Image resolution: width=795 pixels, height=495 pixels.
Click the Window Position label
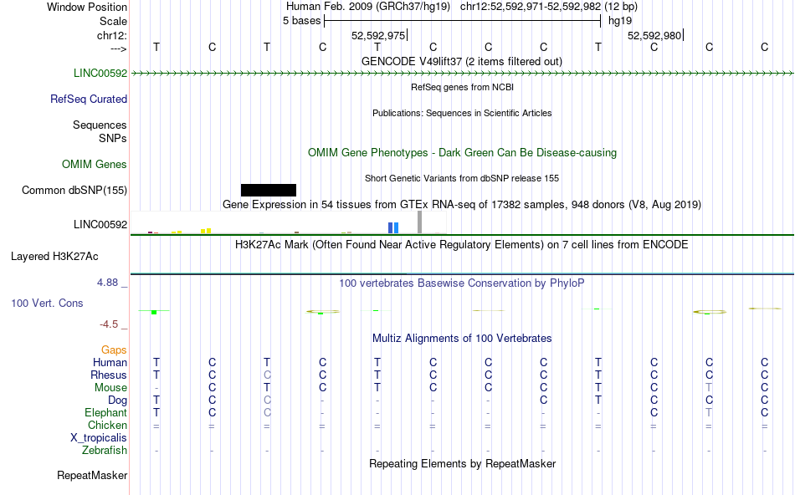point(87,7)
